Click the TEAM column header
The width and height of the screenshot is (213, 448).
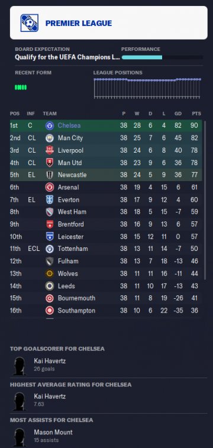click(x=50, y=114)
